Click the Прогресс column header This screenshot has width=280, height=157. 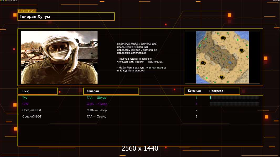[x=216, y=91]
